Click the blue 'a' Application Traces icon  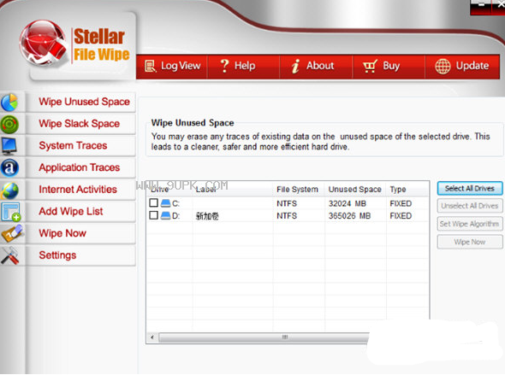[9, 167]
